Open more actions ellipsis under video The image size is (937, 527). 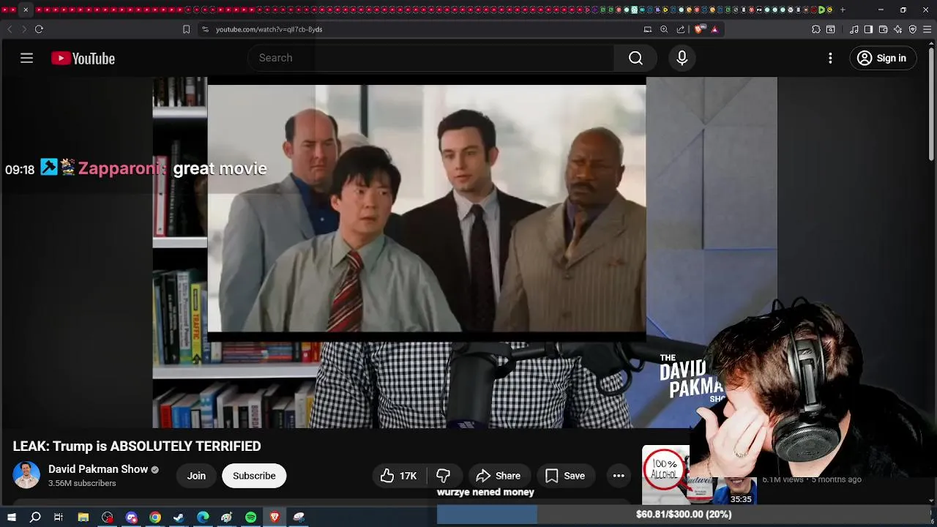619,476
